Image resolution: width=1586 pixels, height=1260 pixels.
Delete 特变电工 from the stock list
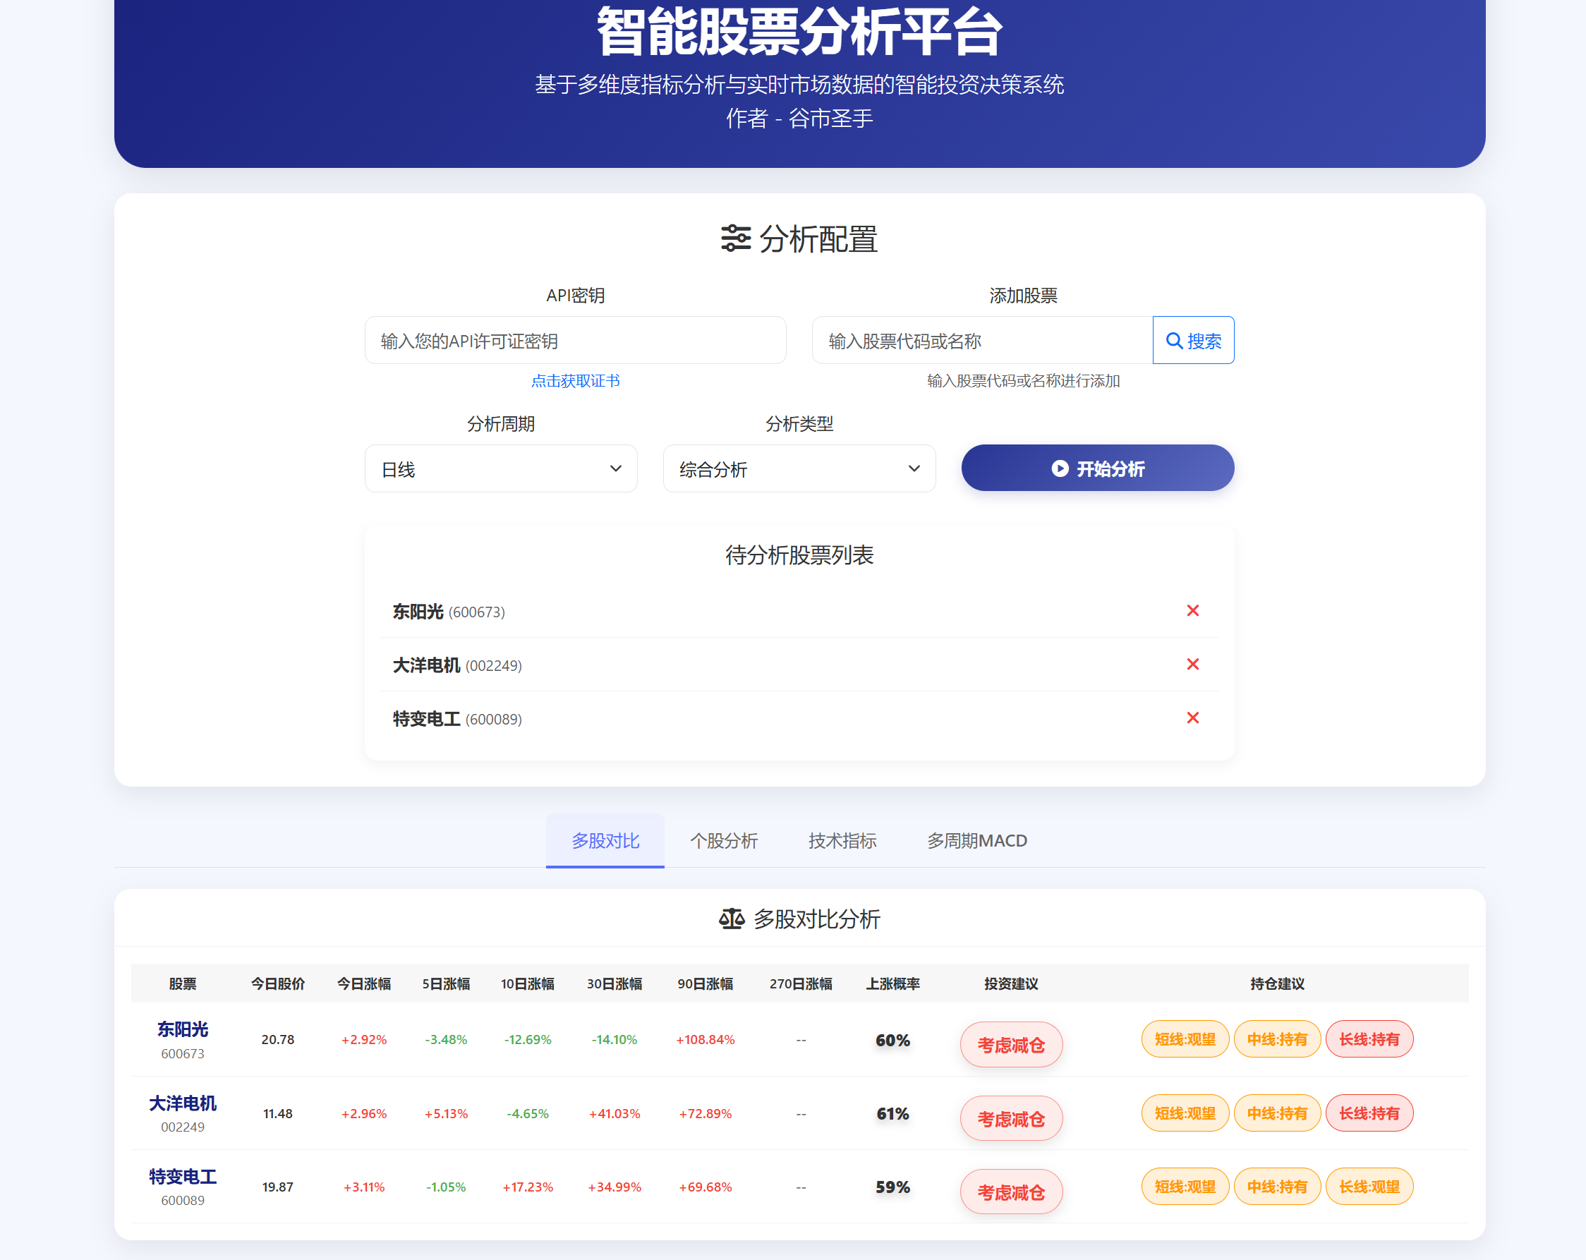coord(1192,718)
